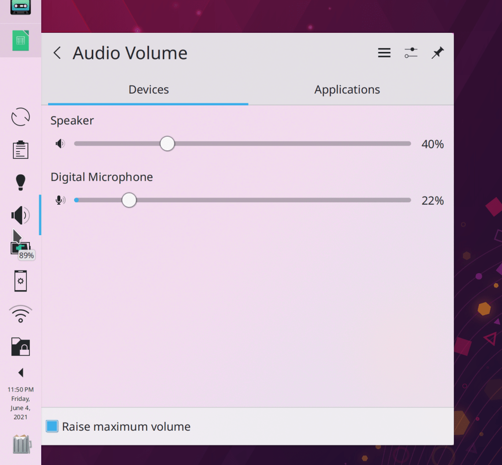This screenshot has width=502, height=465.
Task: Mute the Speaker via its icon
Action: point(60,144)
